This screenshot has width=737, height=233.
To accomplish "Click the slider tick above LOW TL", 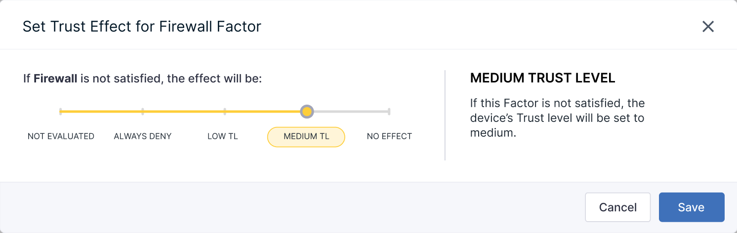I will coord(225,112).
